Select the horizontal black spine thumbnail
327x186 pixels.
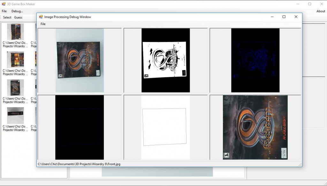tap(15, 115)
